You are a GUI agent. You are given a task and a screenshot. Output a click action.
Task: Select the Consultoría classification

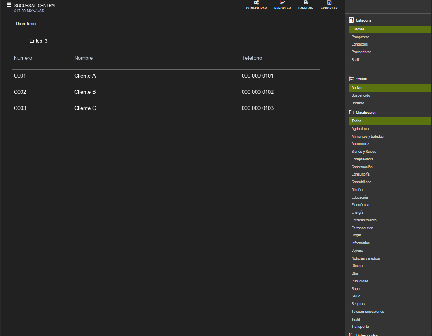[360, 174]
